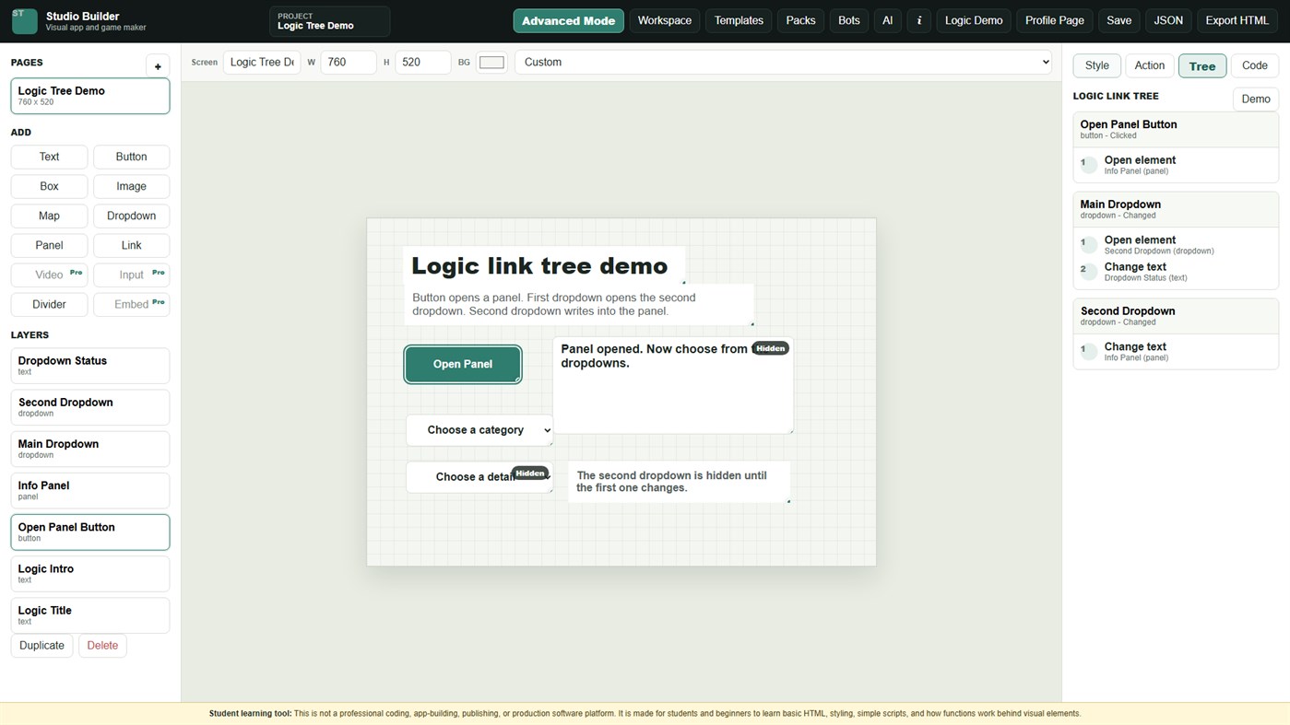This screenshot has height=725, width=1290.
Task: Click the screen width input field
Action: 349,62
